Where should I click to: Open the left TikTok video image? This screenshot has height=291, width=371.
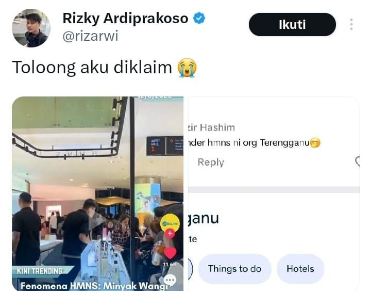point(97,193)
